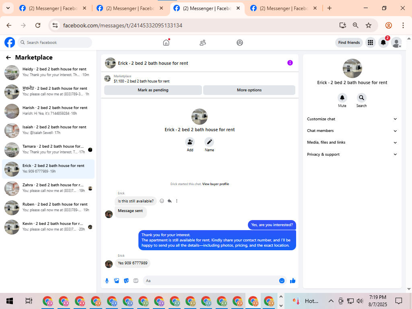Search in conversation magnifier icon
The height and width of the screenshot is (309, 412).
pyautogui.click(x=362, y=98)
